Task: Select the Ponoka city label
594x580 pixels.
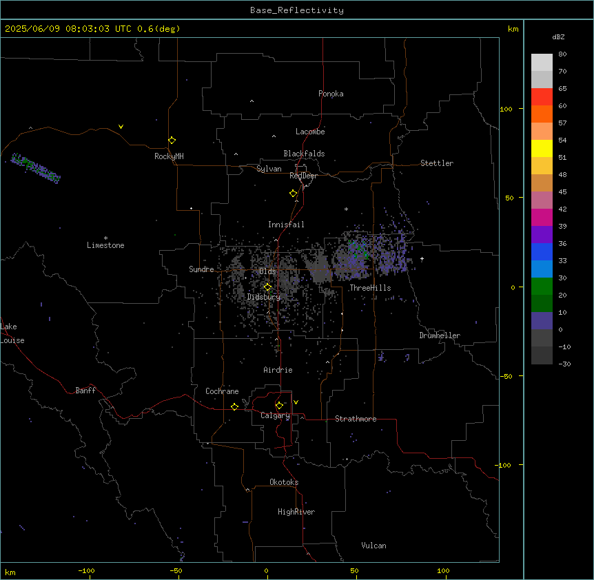Action: point(331,94)
